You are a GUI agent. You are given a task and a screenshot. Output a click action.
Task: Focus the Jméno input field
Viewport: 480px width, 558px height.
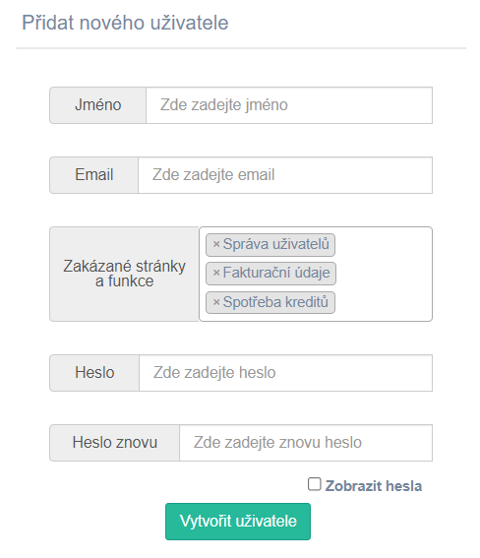[289, 105]
